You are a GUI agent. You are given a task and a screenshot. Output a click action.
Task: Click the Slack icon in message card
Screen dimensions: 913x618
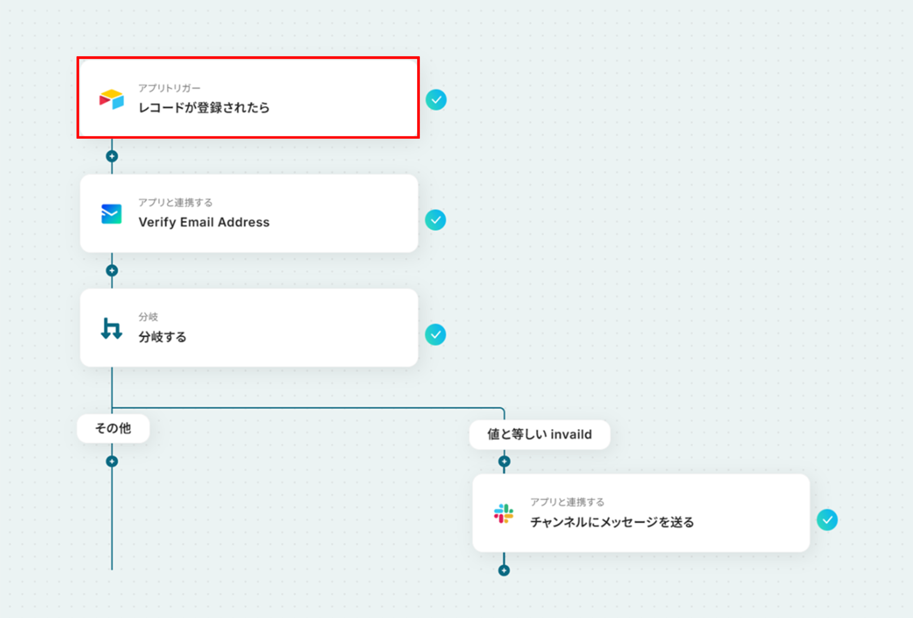coord(504,514)
